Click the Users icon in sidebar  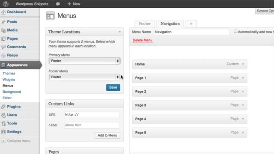pyautogui.click(x=3, y=115)
